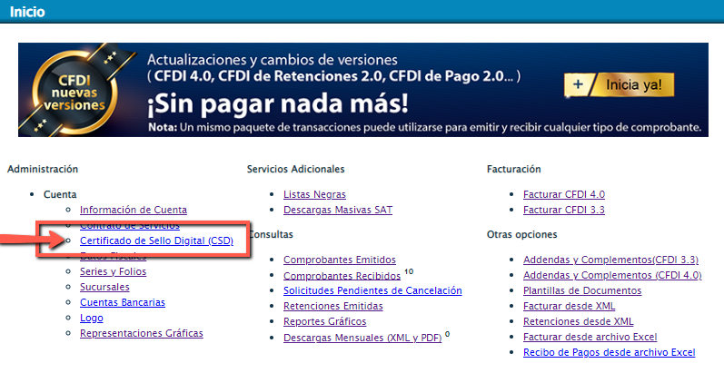Screen dimensions: 724x373
Task: Open Reportes Gráficos
Action: 324,321
